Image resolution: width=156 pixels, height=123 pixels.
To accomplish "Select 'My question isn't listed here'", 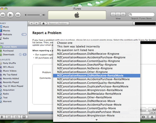I will [x=97, y=50].
